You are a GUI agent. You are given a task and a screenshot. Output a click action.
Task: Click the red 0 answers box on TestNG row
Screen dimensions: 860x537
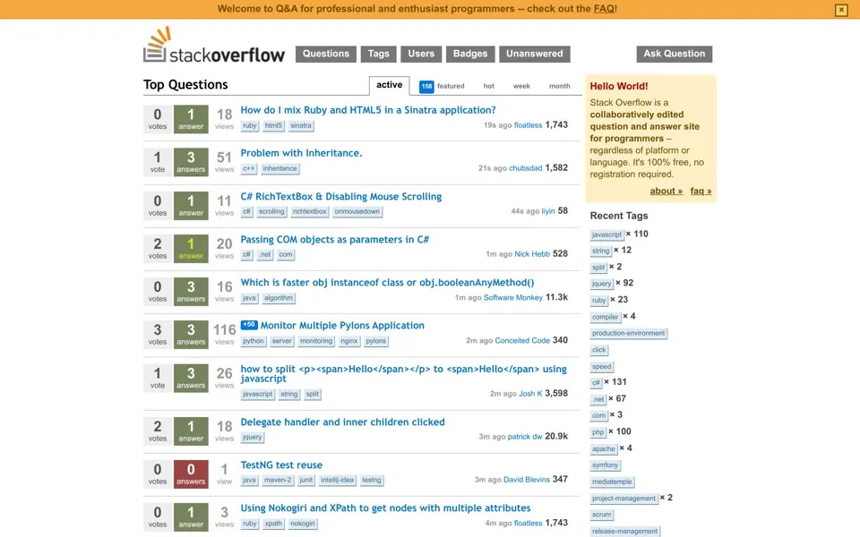coord(191,474)
